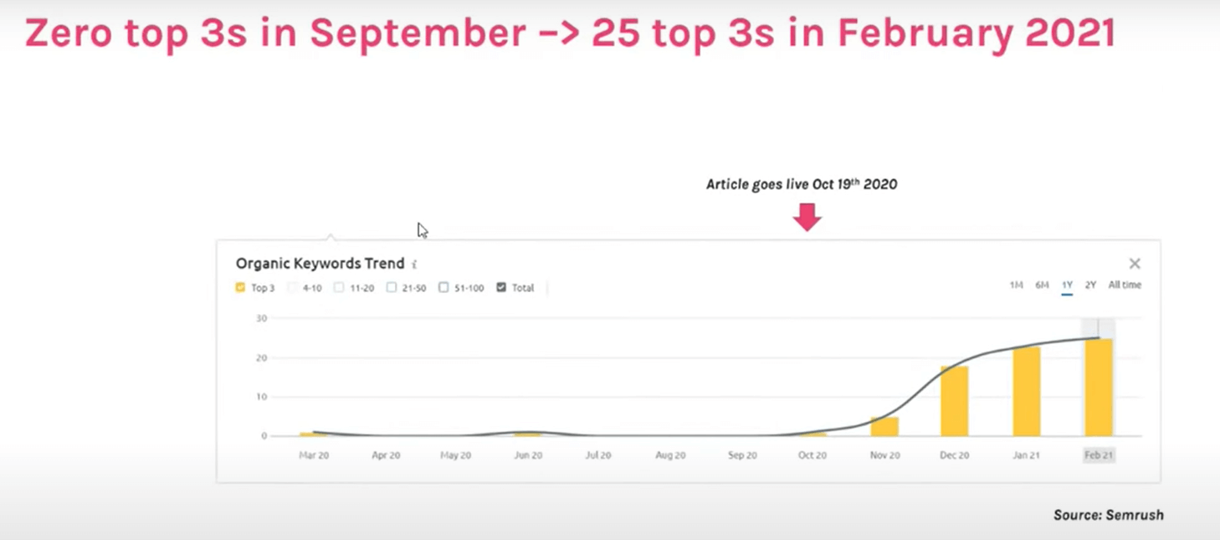Switch chart to 2Y range

click(x=1090, y=285)
